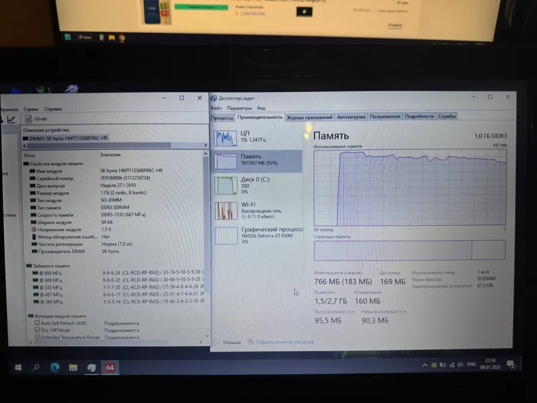
Task: Select the DIMM1: SK hynix HMT112S6BFR6C-H9 device row
Action: pos(65,138)
